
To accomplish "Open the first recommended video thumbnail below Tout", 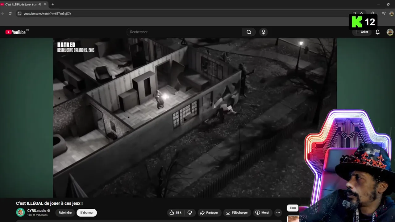I will (293, 219).
